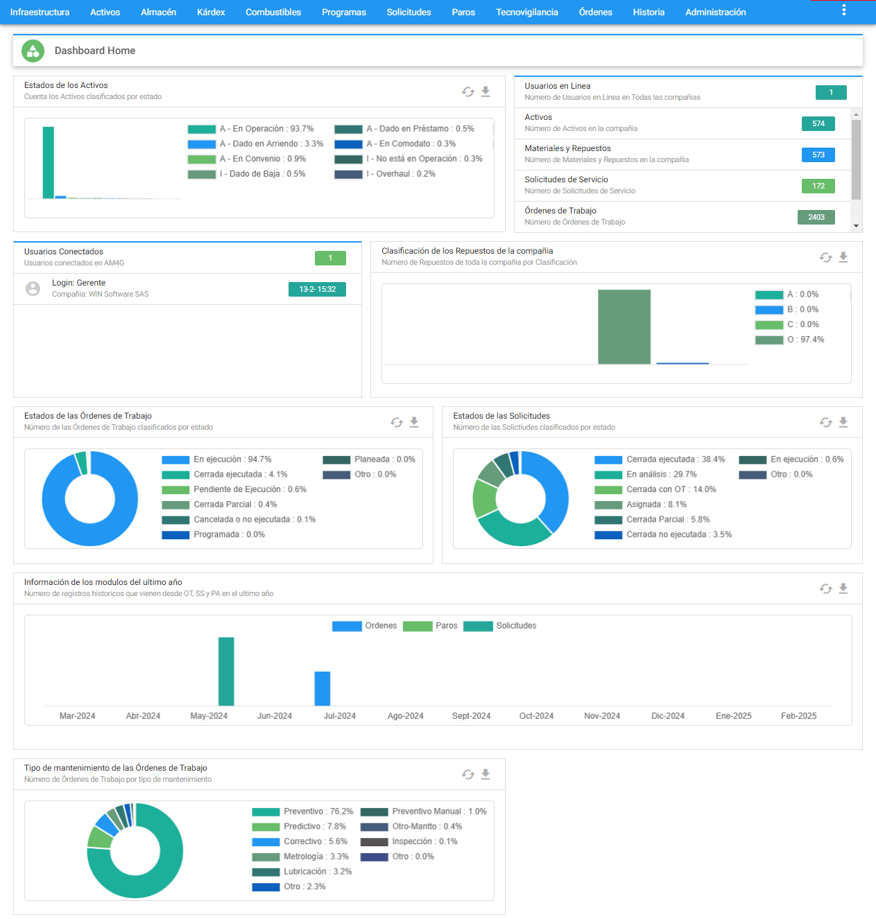This screenshot has width=876, height=919.
Task: Open the Órdenes menu
Action: point(595,12)
